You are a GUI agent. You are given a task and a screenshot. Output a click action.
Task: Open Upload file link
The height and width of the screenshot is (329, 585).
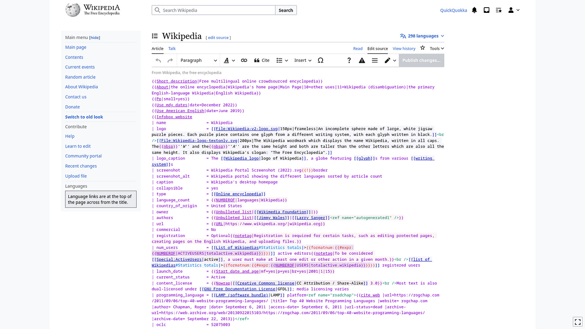(x=76, y=176)
